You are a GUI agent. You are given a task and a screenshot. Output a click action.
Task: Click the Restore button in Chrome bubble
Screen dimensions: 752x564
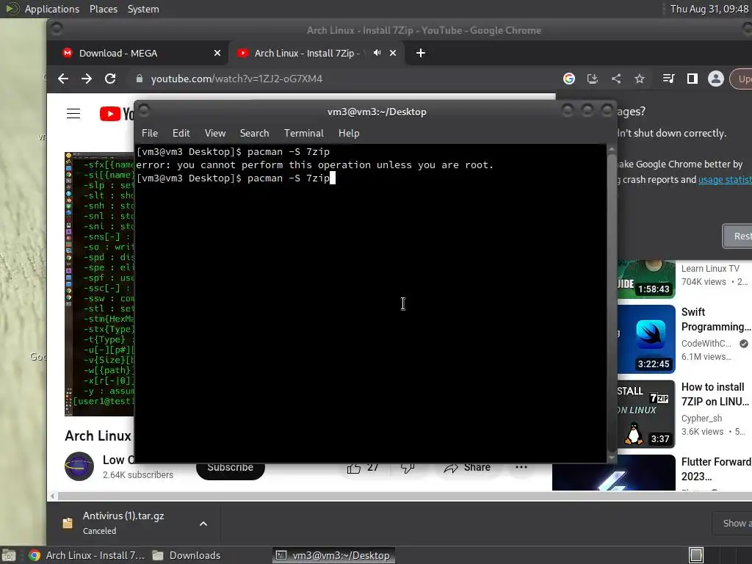[x=737, y=236]
